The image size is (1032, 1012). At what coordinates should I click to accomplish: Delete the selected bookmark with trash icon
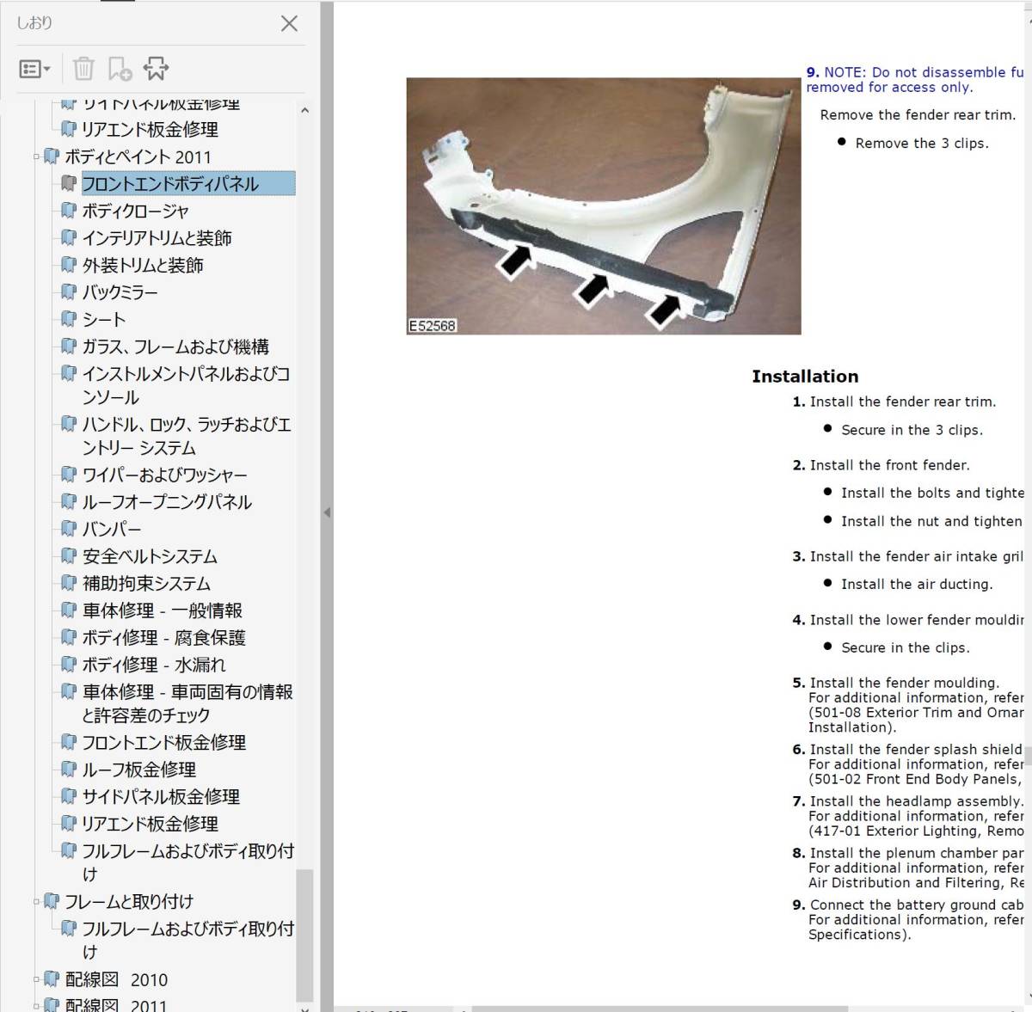(83, 68)
